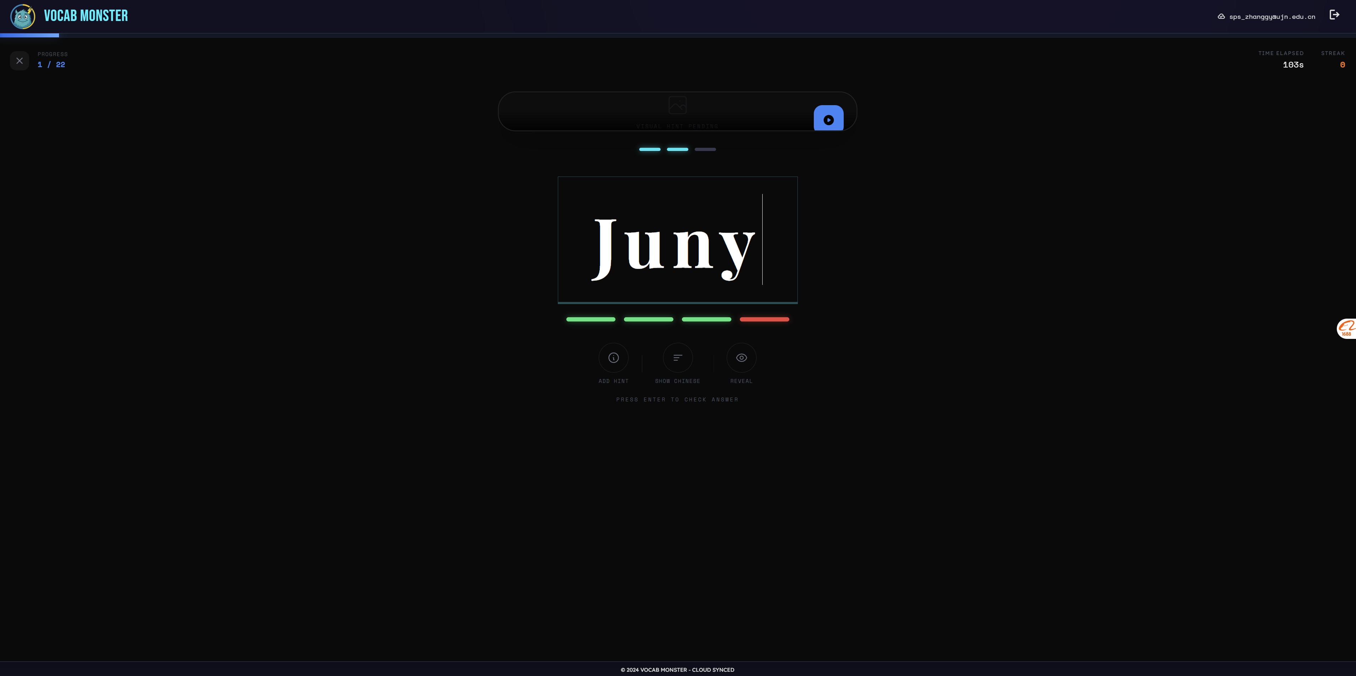Click the Vocab Monster mascot logo
The image size is (1356, 676).
click(x=23, y=16)
